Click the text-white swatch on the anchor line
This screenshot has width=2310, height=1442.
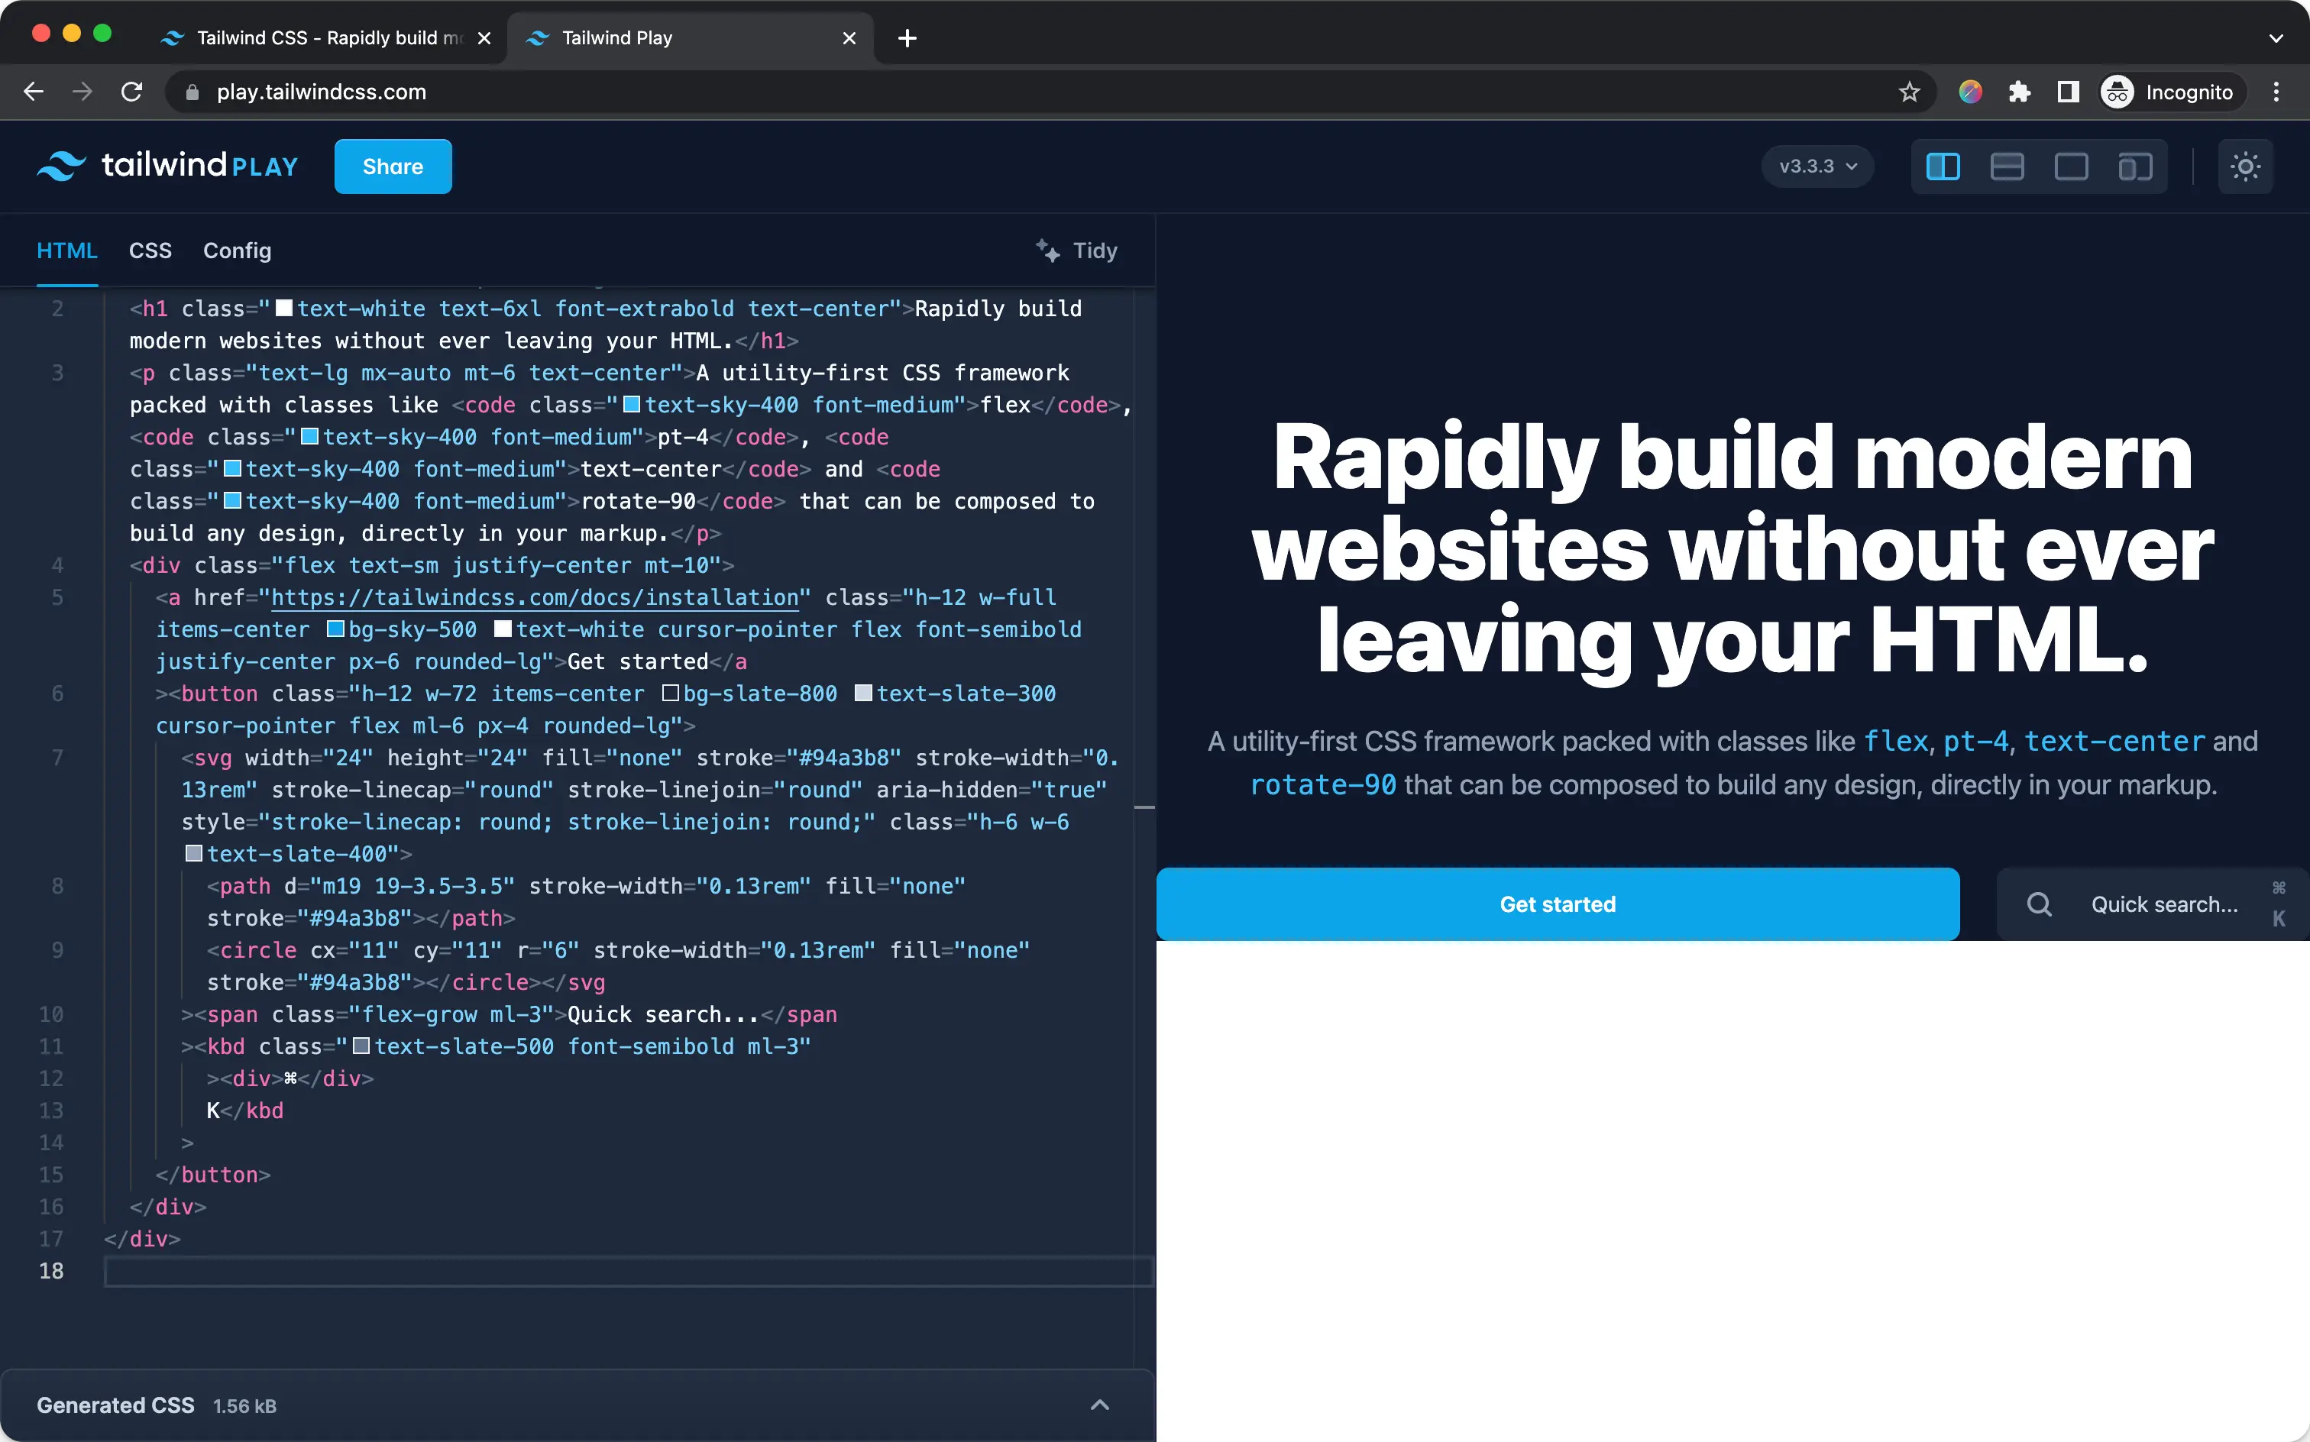tap(503, 629)
